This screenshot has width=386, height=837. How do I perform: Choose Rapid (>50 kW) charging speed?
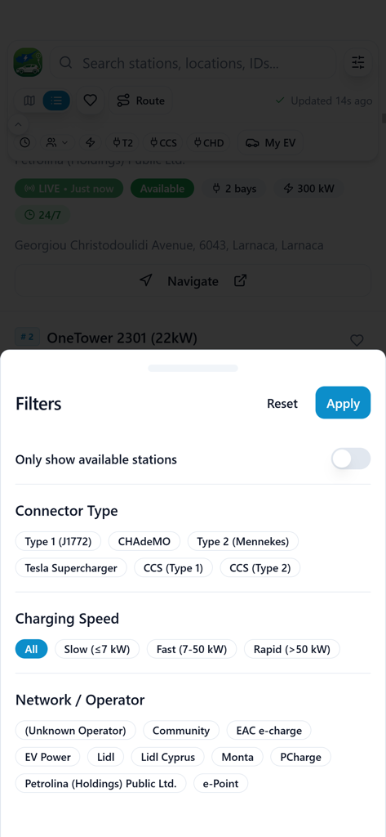(x=292, y=649)
